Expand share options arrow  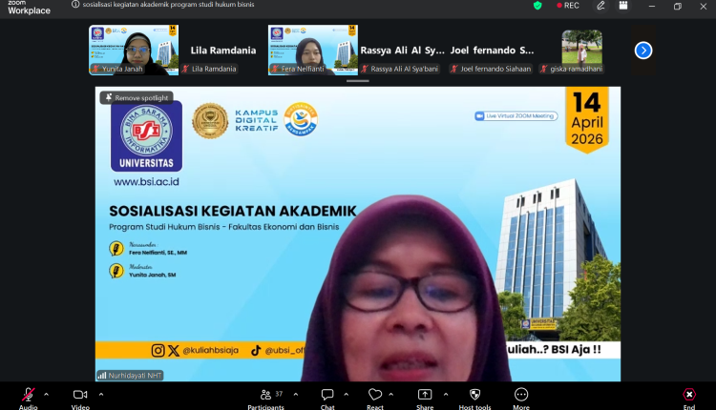(x=446, y=395)
